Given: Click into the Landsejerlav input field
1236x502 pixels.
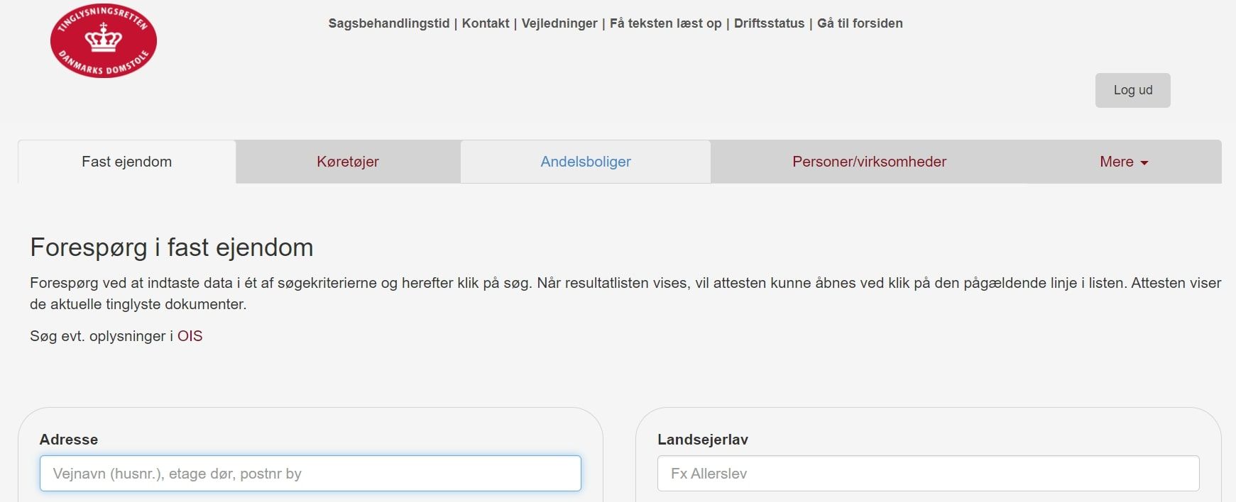Looking at the screenshot, I should click(x=928, y=474).
